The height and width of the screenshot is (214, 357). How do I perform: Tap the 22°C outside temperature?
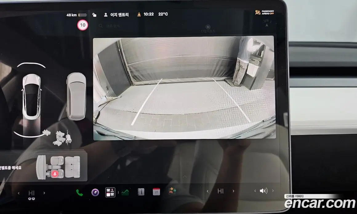click(163, 14)
